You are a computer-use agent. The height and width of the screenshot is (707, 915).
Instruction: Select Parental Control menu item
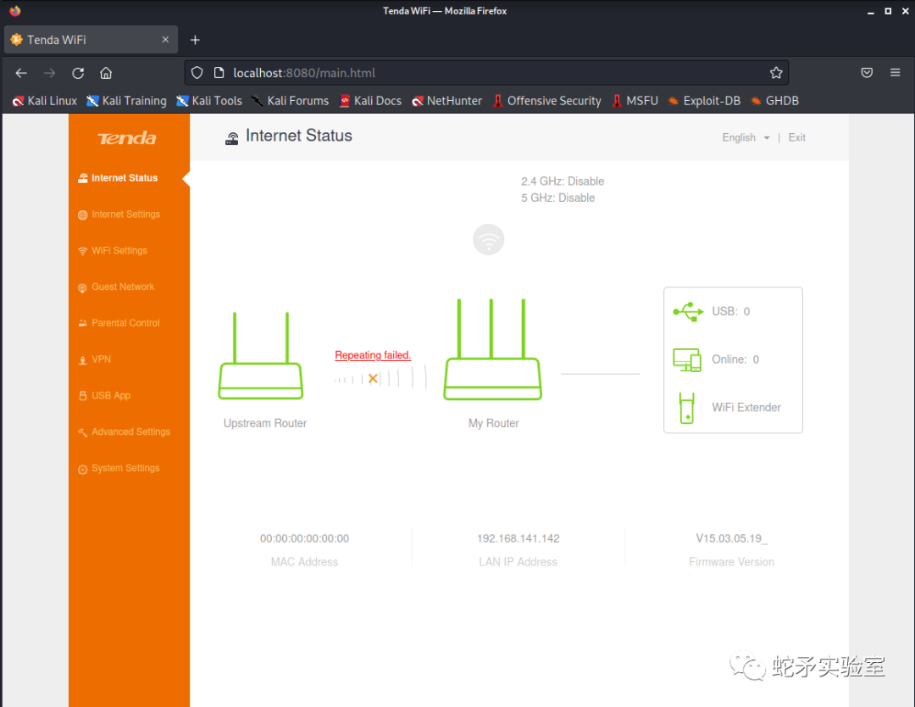(x=119, y=323)
